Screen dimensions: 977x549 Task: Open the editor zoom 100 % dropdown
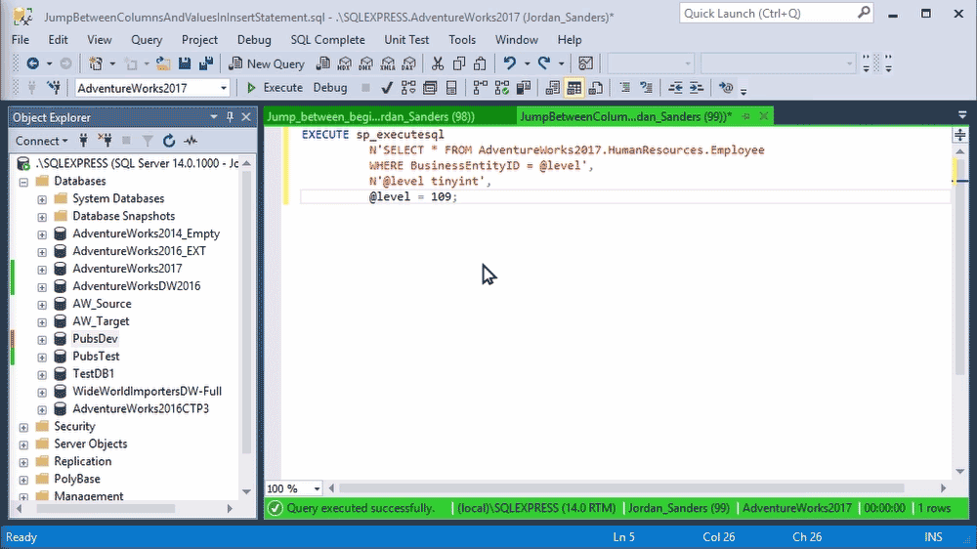coord(318,488)
